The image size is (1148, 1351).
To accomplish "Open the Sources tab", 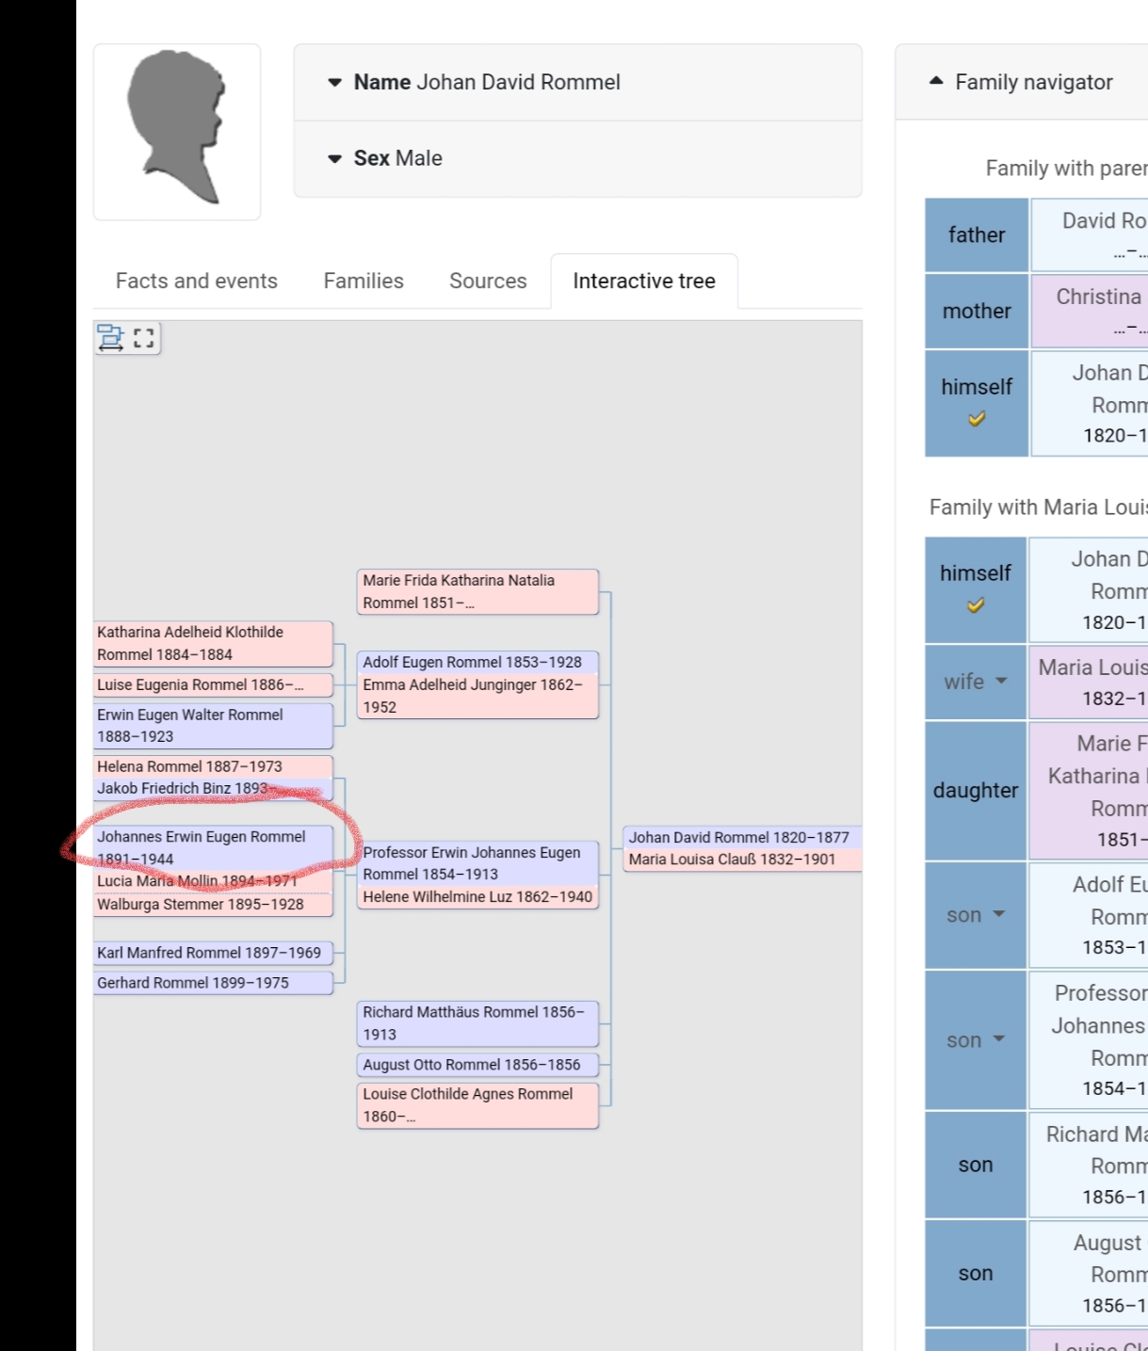I will click(488, 281).
